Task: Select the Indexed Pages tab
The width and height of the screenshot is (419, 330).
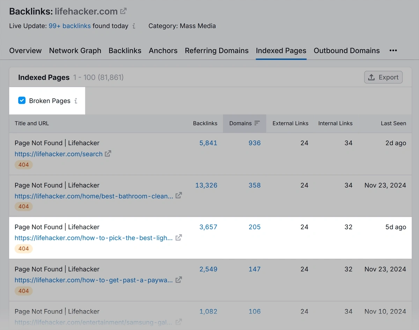Action: point(281,51)
